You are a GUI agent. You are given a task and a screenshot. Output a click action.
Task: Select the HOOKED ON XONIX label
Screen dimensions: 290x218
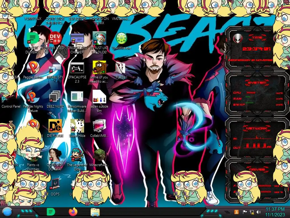click(99, 21)
